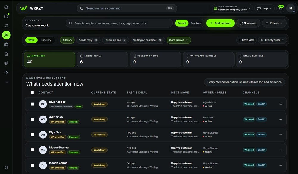Open the Follow-up Due 9 stat card

point(156,59)
